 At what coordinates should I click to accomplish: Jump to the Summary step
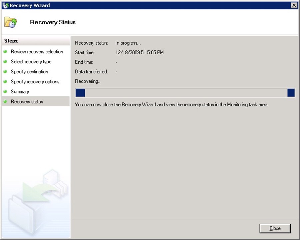click(20, 92)
